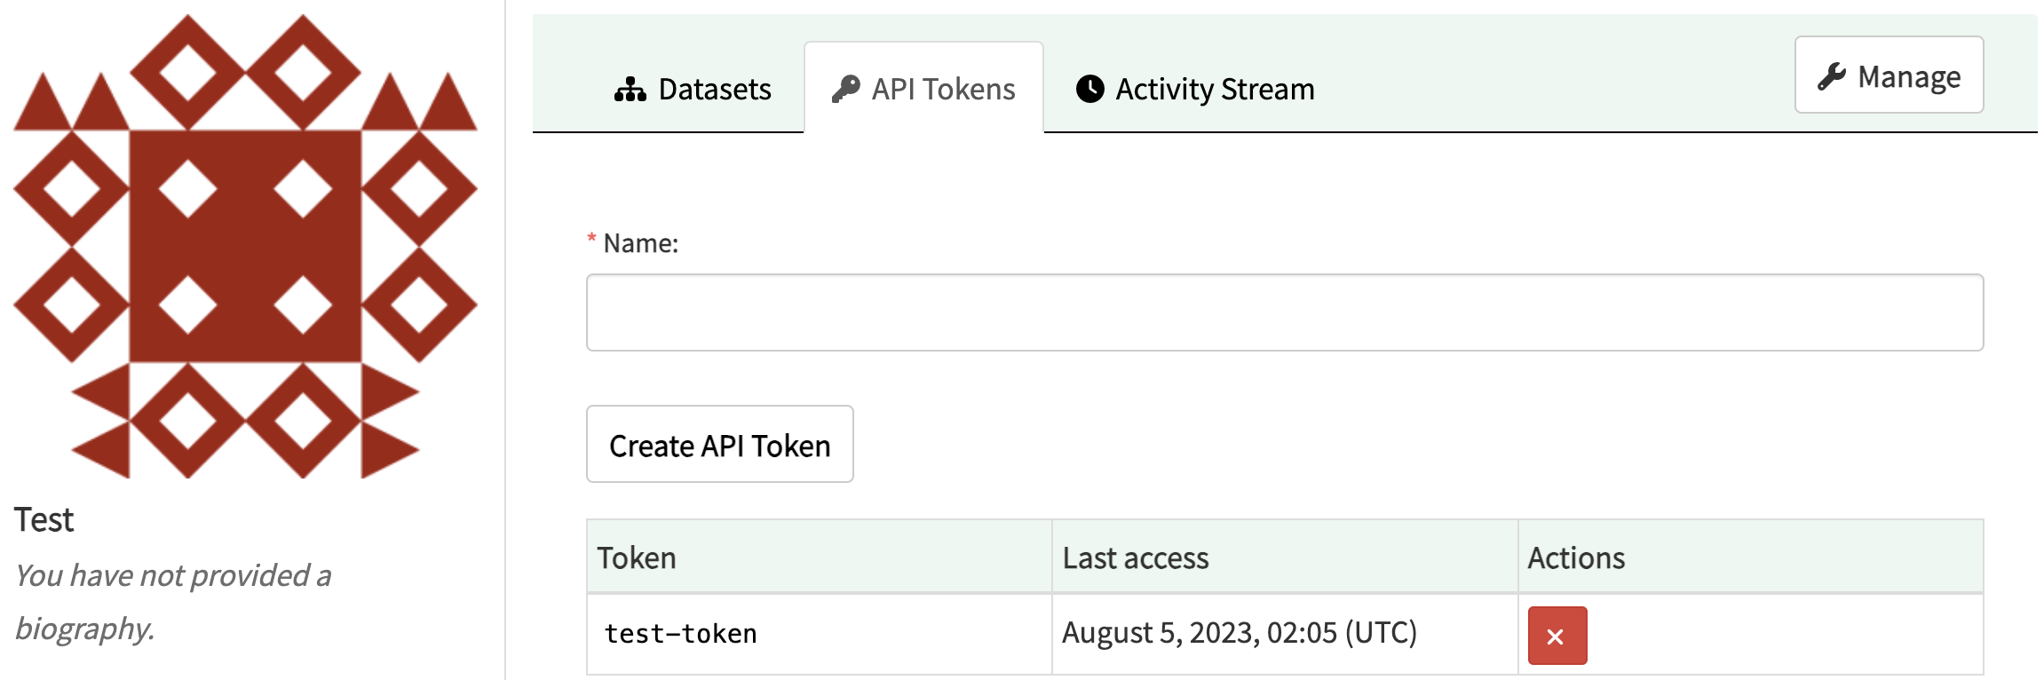2044x680 pixels.
Task: Click the 'You have not provided a biography' text
Action: coord(172,602)
